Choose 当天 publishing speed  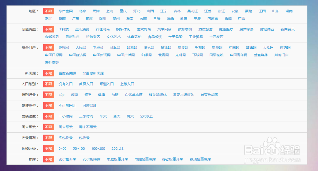(117, 116)
